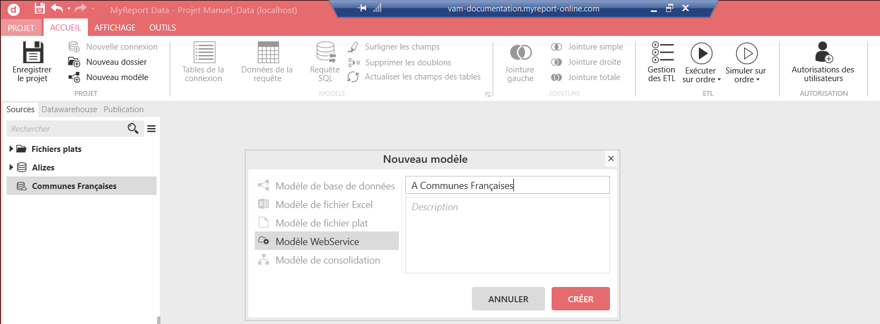Click the Enregistrer le projet save icon
880x324 pixels.
pyautogui.click(x=33, y=53)
